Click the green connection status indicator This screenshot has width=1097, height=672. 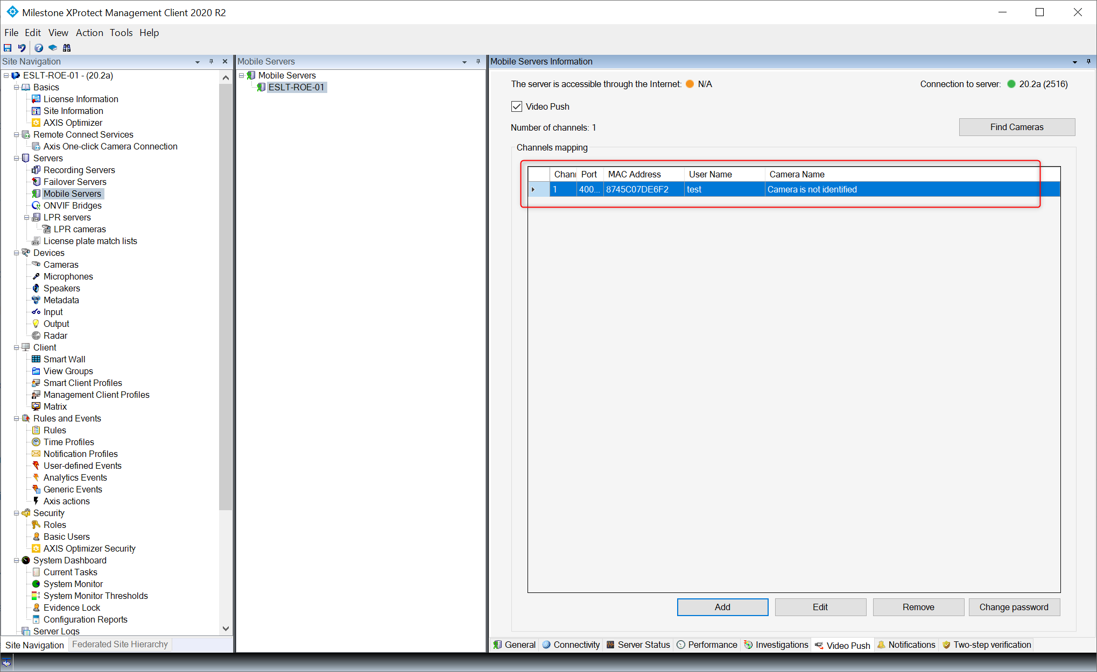1011,84
